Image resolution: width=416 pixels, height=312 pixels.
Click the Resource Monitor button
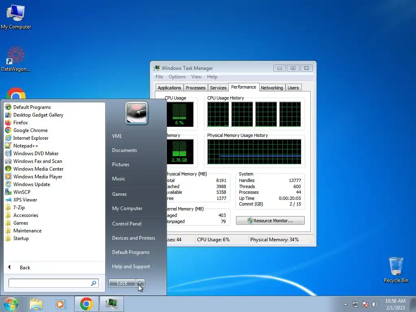270,221
